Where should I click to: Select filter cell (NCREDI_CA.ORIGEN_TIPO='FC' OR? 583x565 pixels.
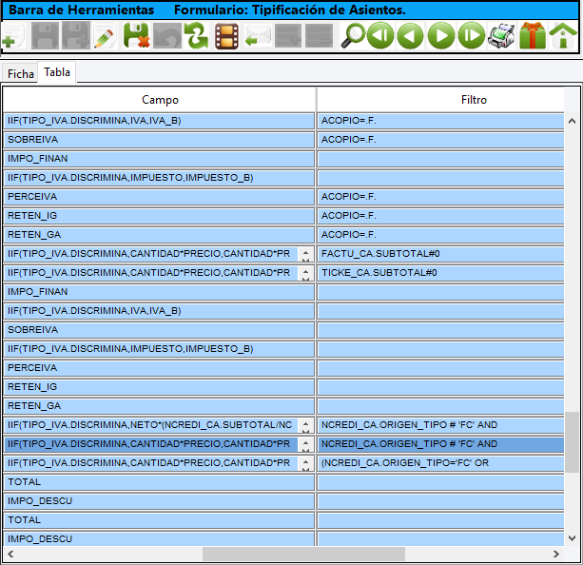pos(440,463)
